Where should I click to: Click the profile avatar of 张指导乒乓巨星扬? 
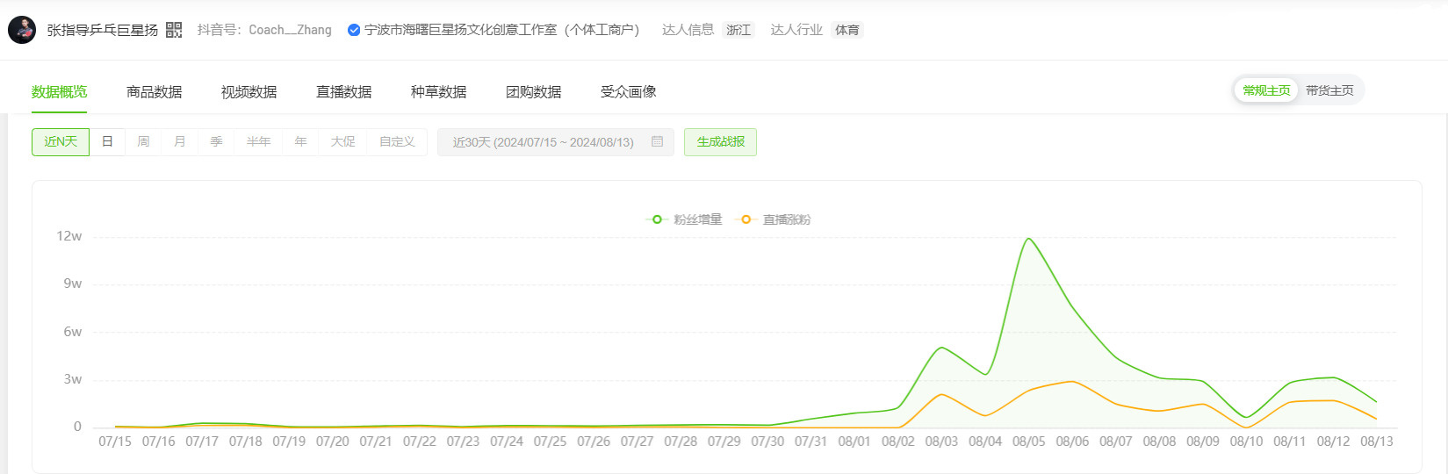tap(22, 30)
